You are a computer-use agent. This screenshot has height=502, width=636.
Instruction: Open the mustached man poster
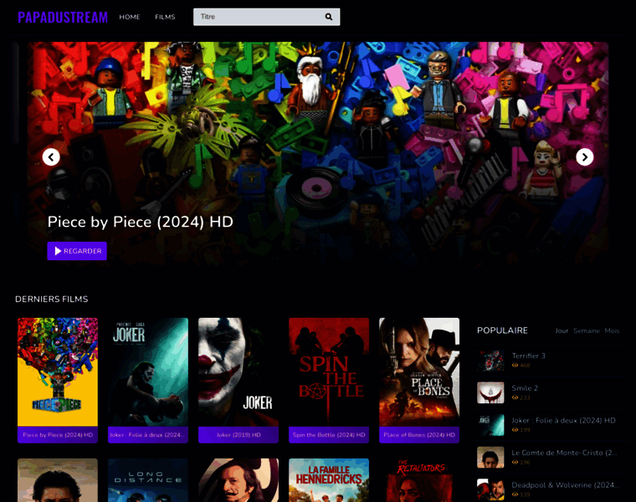coord(238,480)
